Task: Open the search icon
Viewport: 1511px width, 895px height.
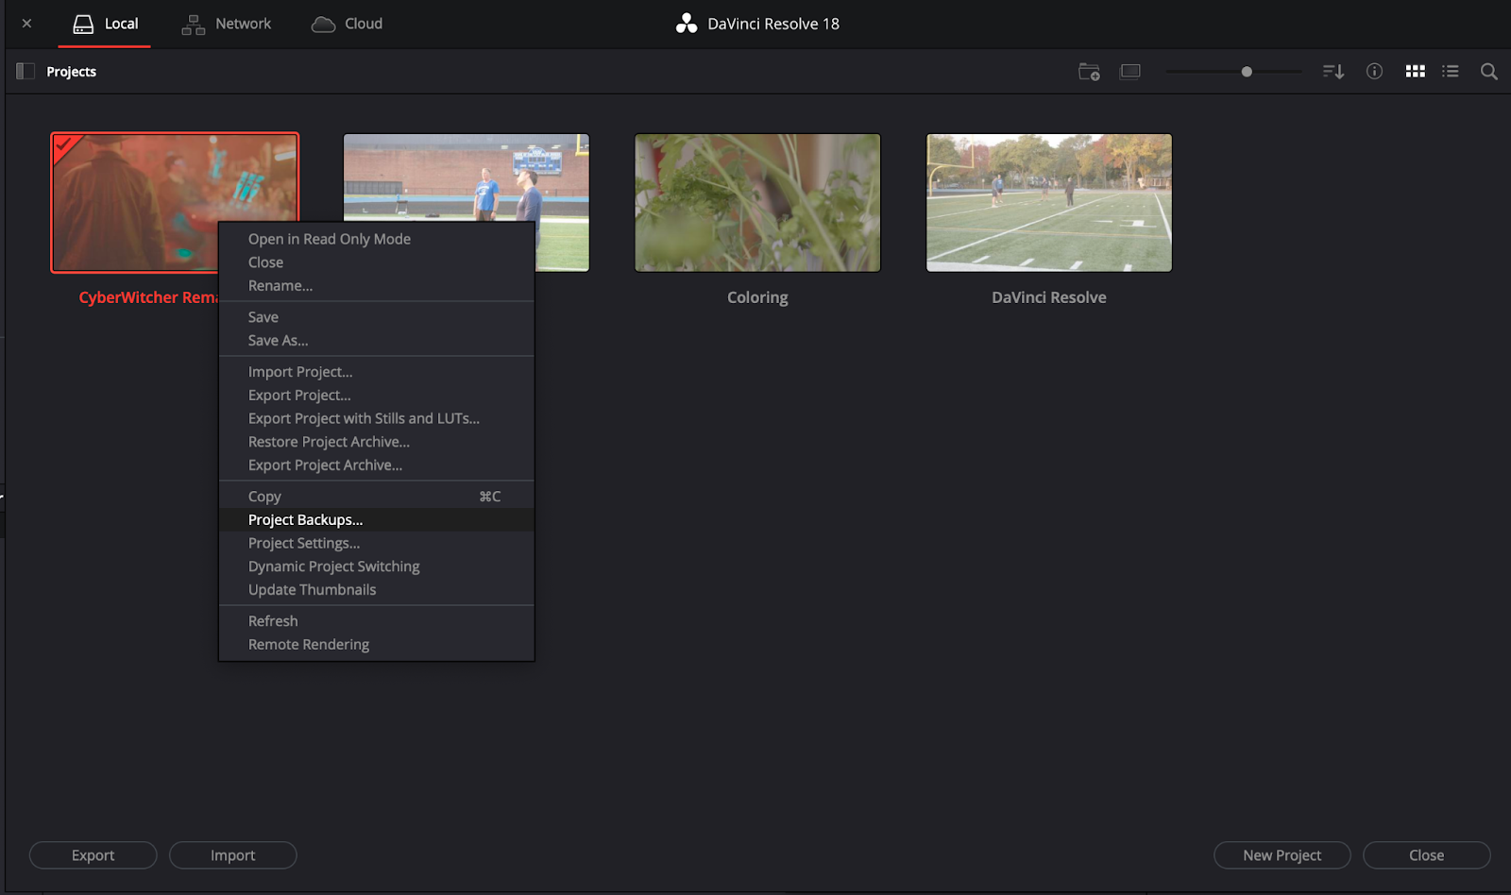Action: tap(1487, 71)
